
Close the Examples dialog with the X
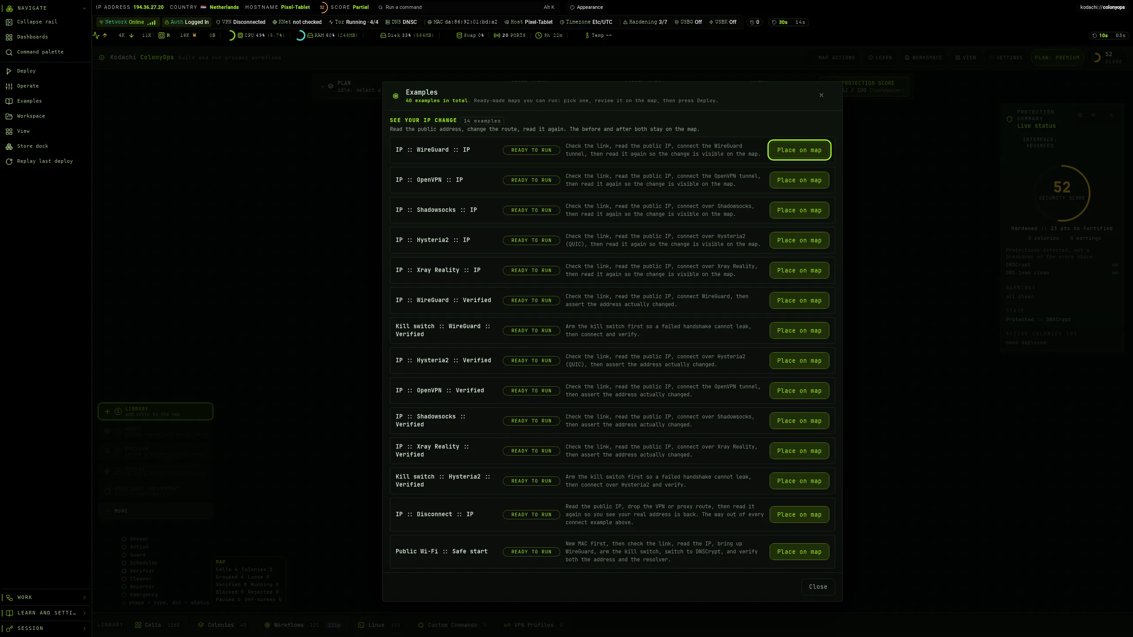click(821, 95)
